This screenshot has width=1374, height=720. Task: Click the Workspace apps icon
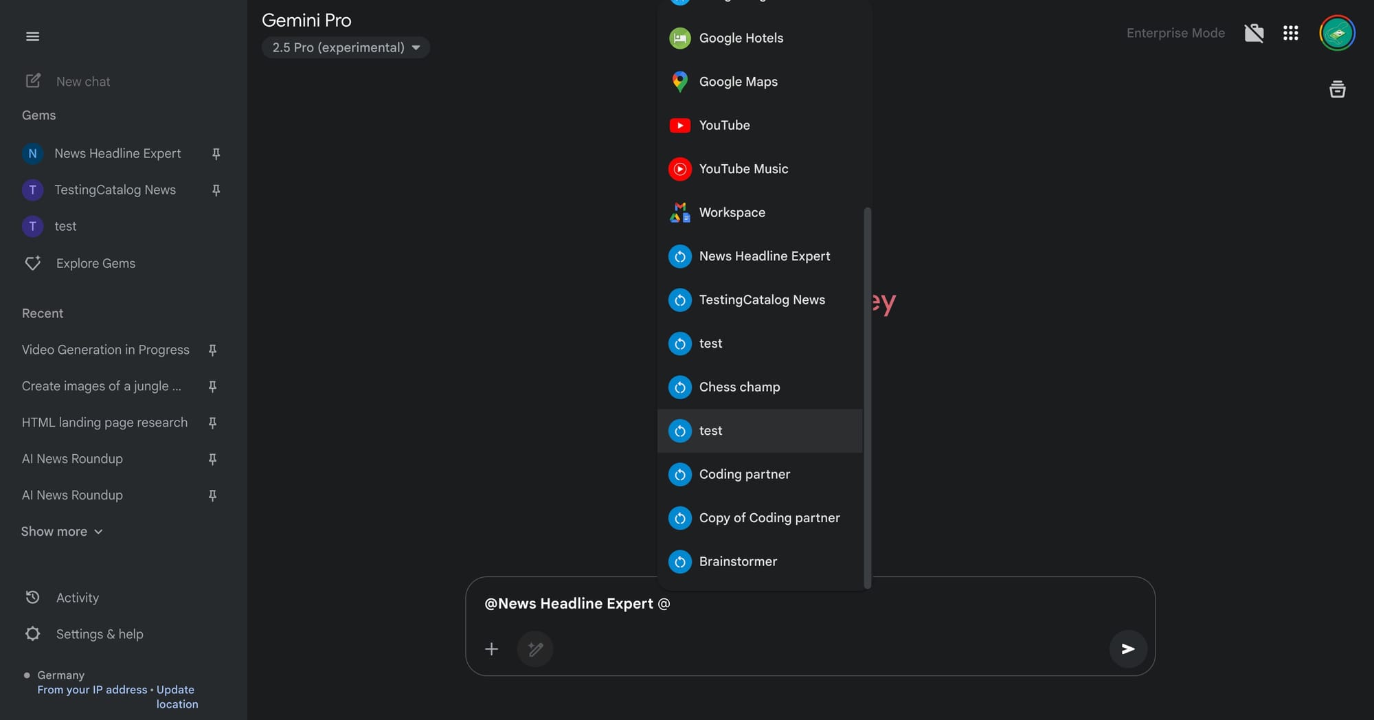coord(680,213)
